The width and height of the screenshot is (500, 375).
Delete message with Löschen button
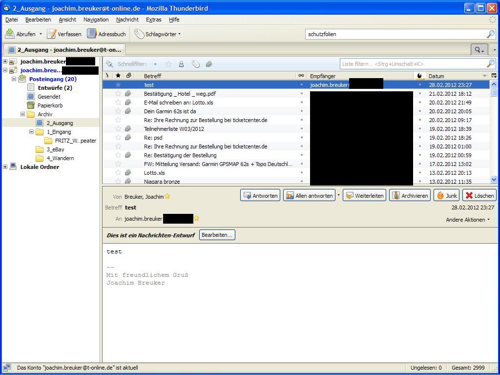click(479, 195)
